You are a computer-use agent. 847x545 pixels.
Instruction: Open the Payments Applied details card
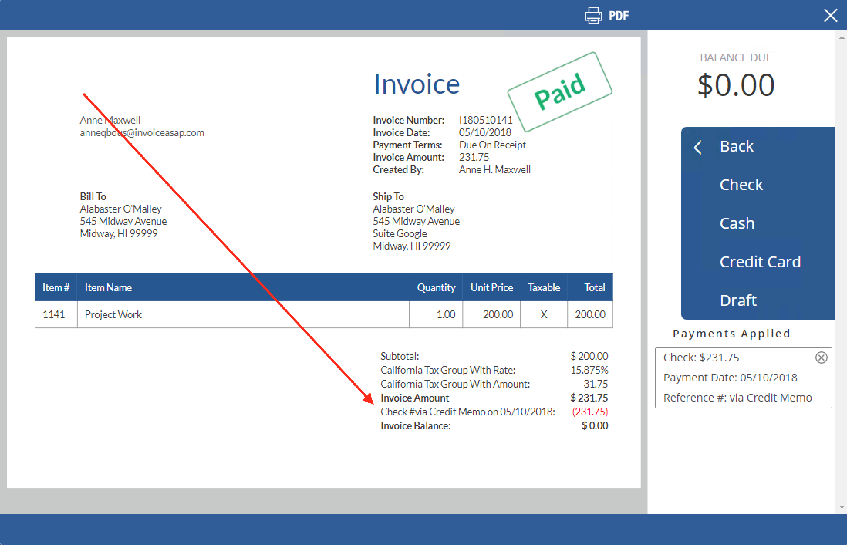[743, 378]
